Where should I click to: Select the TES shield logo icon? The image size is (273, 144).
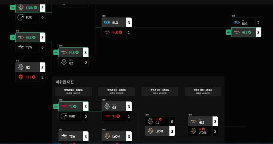point(21,77)
